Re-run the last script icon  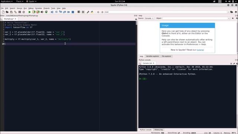click(46, 12)
